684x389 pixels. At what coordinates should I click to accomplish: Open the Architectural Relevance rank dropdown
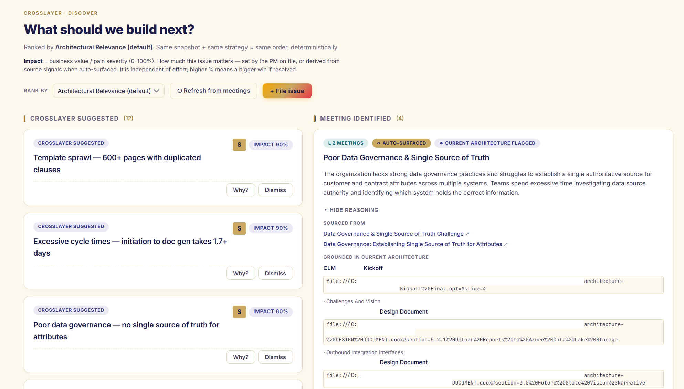click(x=108, y=91)
